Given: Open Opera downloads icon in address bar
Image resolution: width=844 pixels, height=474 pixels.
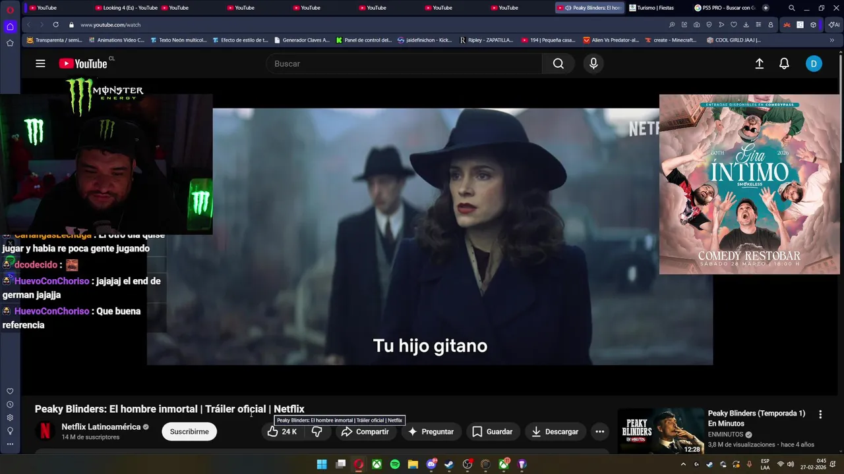Looking at the screenshot, I should coord(746,24).
